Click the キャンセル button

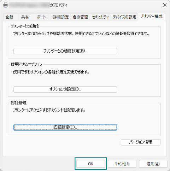[122, 164]
